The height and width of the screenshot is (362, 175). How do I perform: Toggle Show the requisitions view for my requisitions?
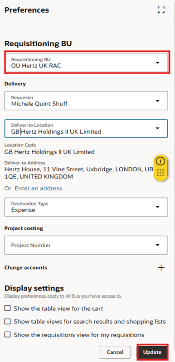[8, 334]
